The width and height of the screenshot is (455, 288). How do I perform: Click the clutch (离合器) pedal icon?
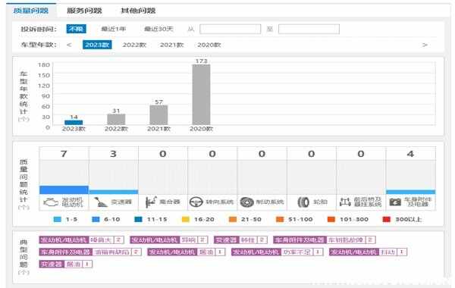tap(151, 202)
